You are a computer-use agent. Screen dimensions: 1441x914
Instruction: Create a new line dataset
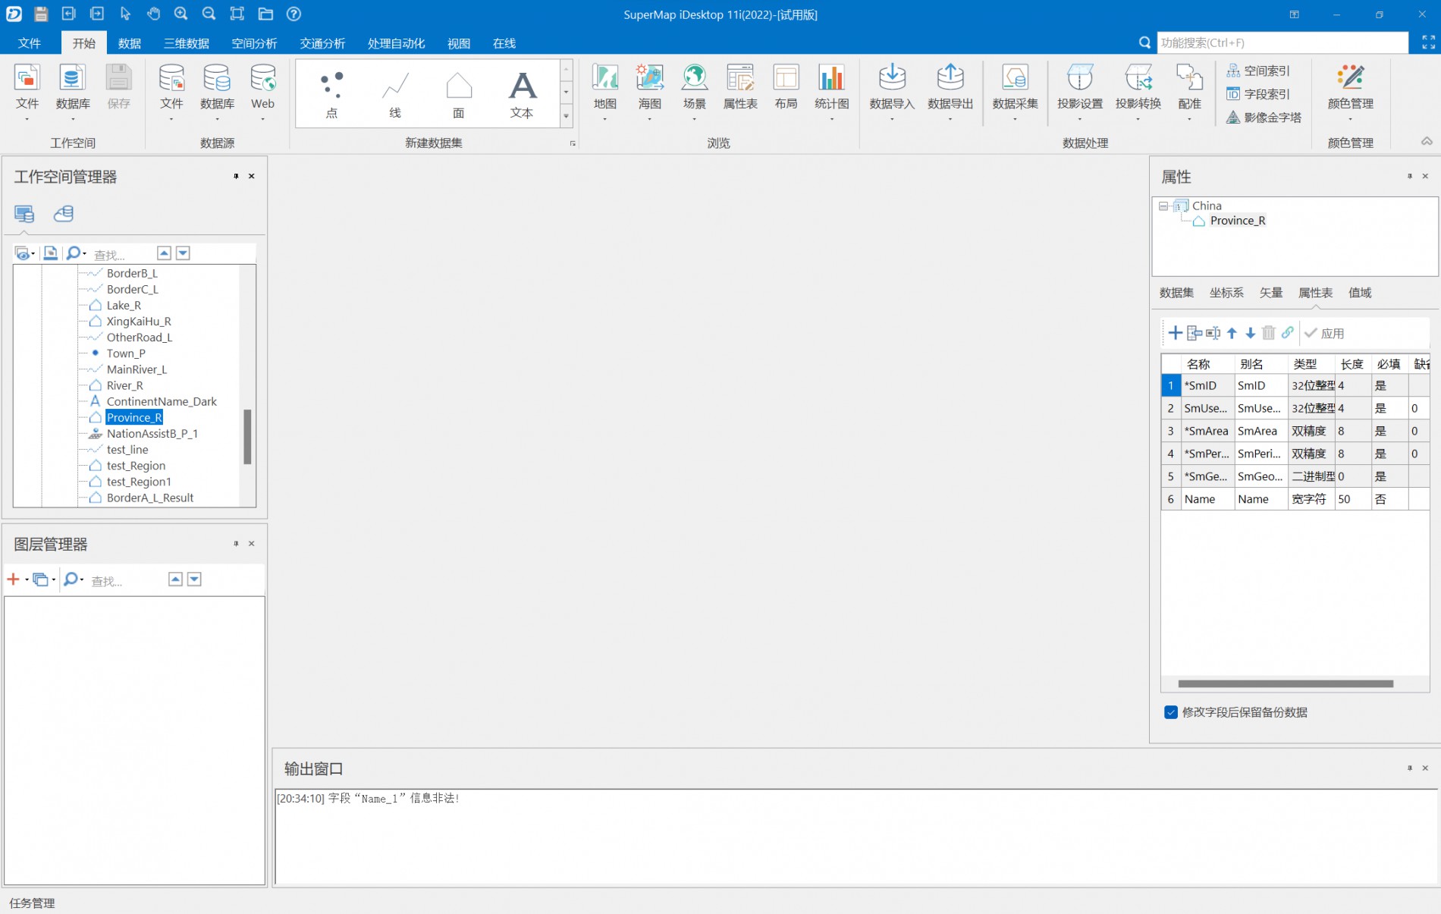(x=395, y=94)
